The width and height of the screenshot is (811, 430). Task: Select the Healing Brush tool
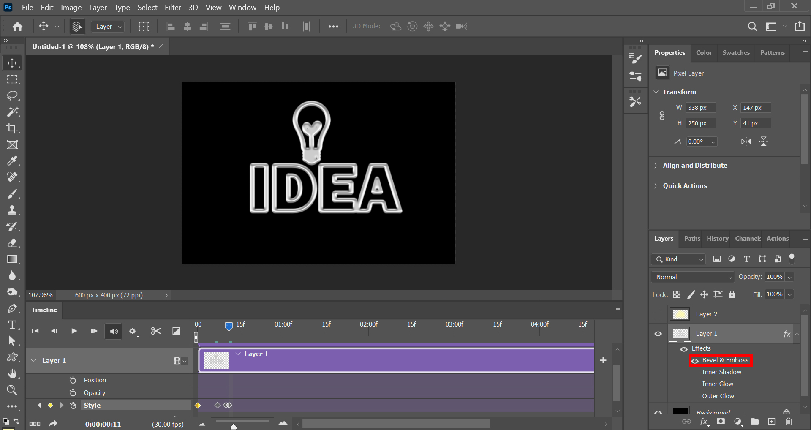pyautogui.click(x=12, y=177)
